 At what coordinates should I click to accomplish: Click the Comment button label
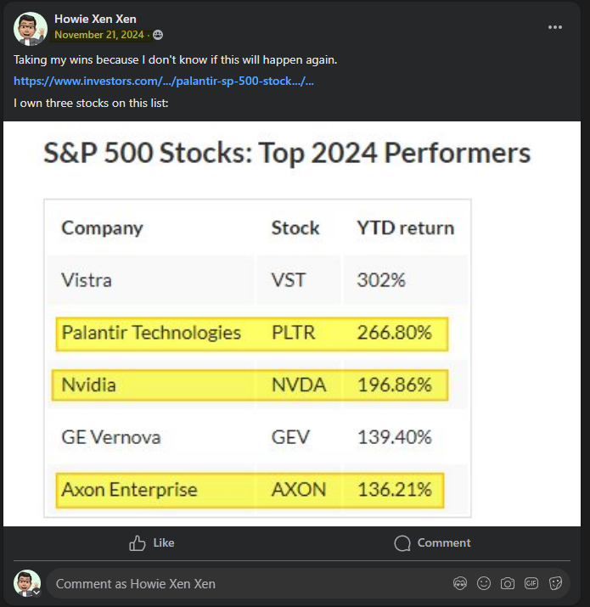pyautogui.click(x=444, y=542)
